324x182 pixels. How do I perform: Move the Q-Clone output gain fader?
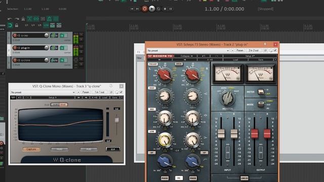tap(117, 120)
